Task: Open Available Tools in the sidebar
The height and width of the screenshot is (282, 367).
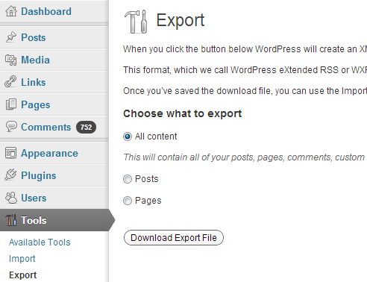Action: click(x=40, y=242)
